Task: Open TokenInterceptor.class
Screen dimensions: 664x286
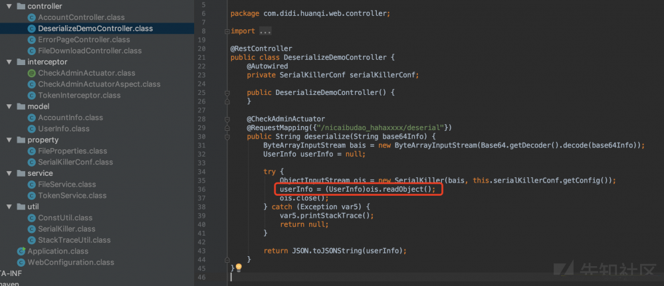Action: [x=79, y=95]
